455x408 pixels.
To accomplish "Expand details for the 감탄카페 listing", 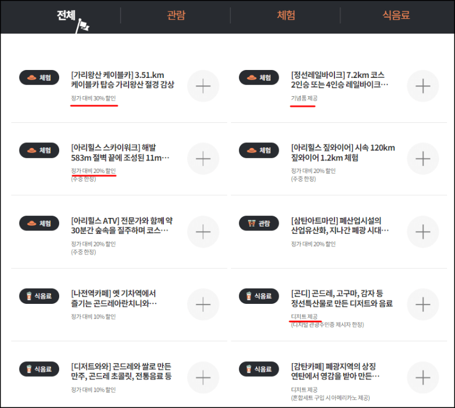I will tap(423, 377).
